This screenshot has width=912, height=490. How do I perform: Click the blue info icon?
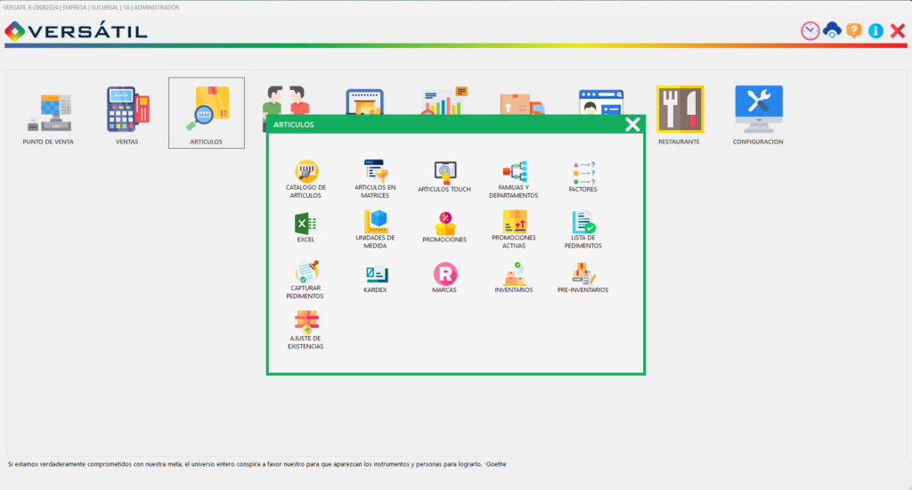pos(875,31)
